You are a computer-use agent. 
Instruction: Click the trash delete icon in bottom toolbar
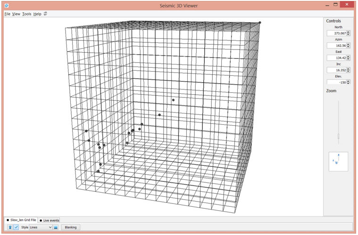pos(10,227)
